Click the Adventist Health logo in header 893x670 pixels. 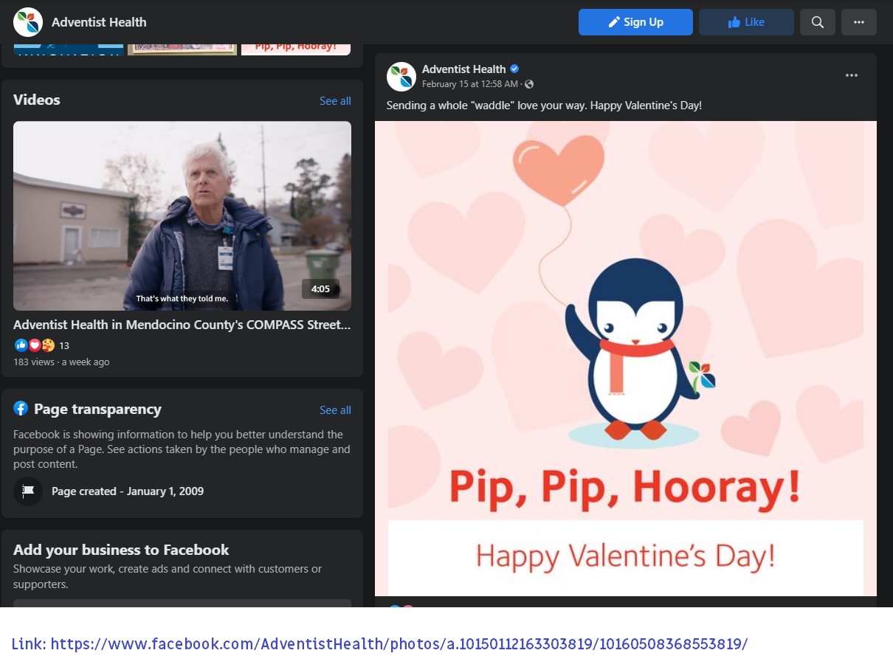click(x=28, y=22)
